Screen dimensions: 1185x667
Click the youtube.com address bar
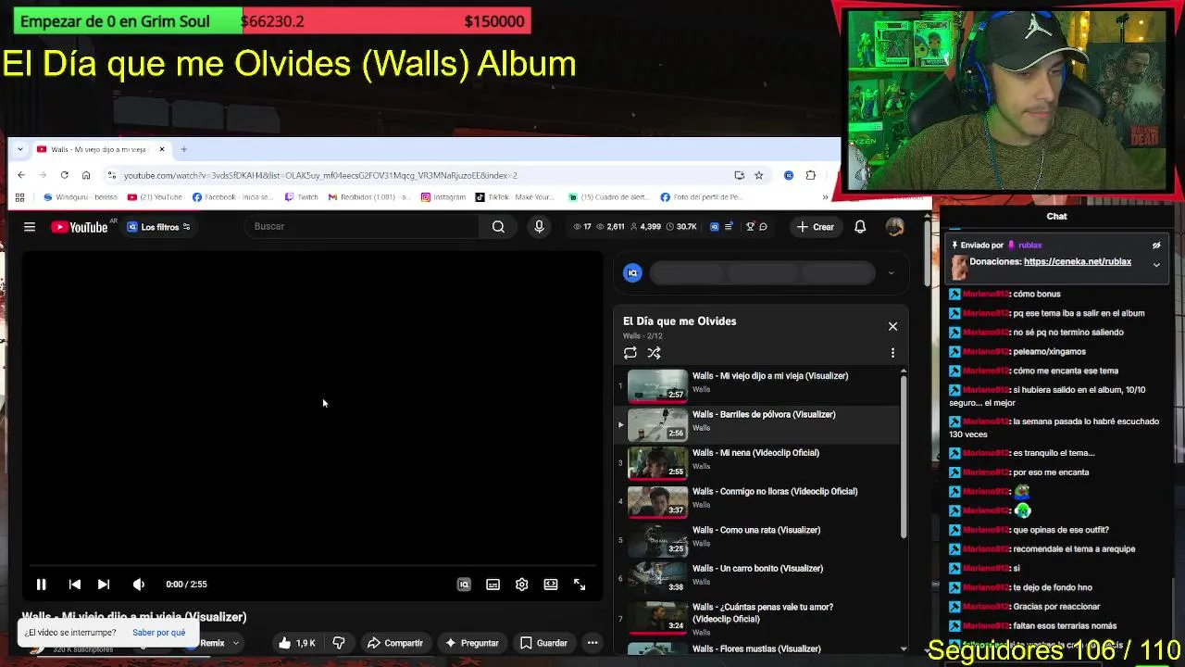(417, 175)
